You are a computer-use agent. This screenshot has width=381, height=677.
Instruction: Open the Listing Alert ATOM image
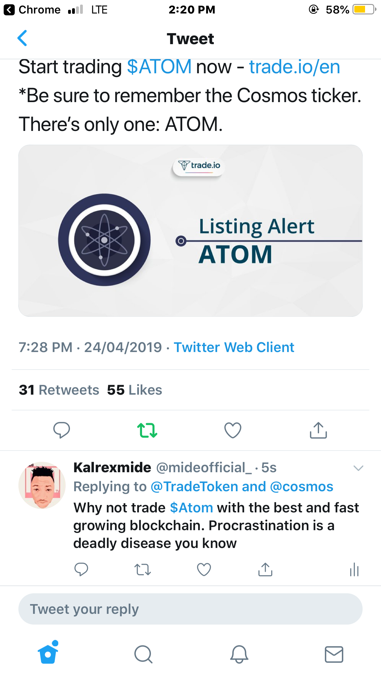190,231
